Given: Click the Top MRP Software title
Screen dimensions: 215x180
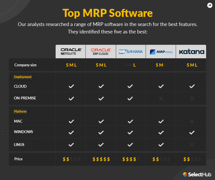Looking at the screenshot, I should click(107, 13).
